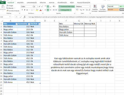The image size is (124, 95).
Task: Select the Jó cell style
Action: (x=122, y=6)
